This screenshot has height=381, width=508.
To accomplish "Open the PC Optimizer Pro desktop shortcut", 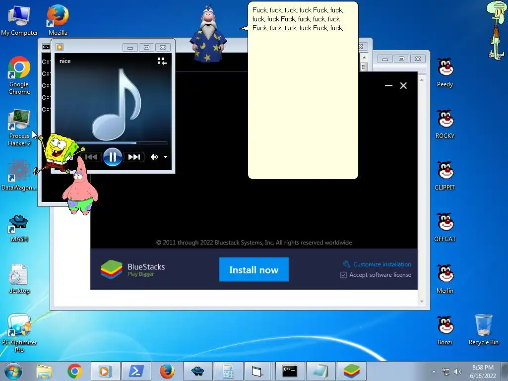I will 19,333.
